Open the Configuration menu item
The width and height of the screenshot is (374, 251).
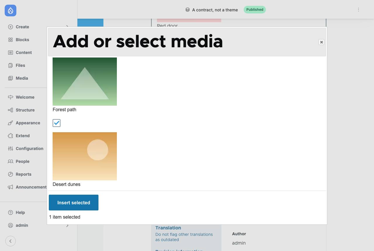30,149
